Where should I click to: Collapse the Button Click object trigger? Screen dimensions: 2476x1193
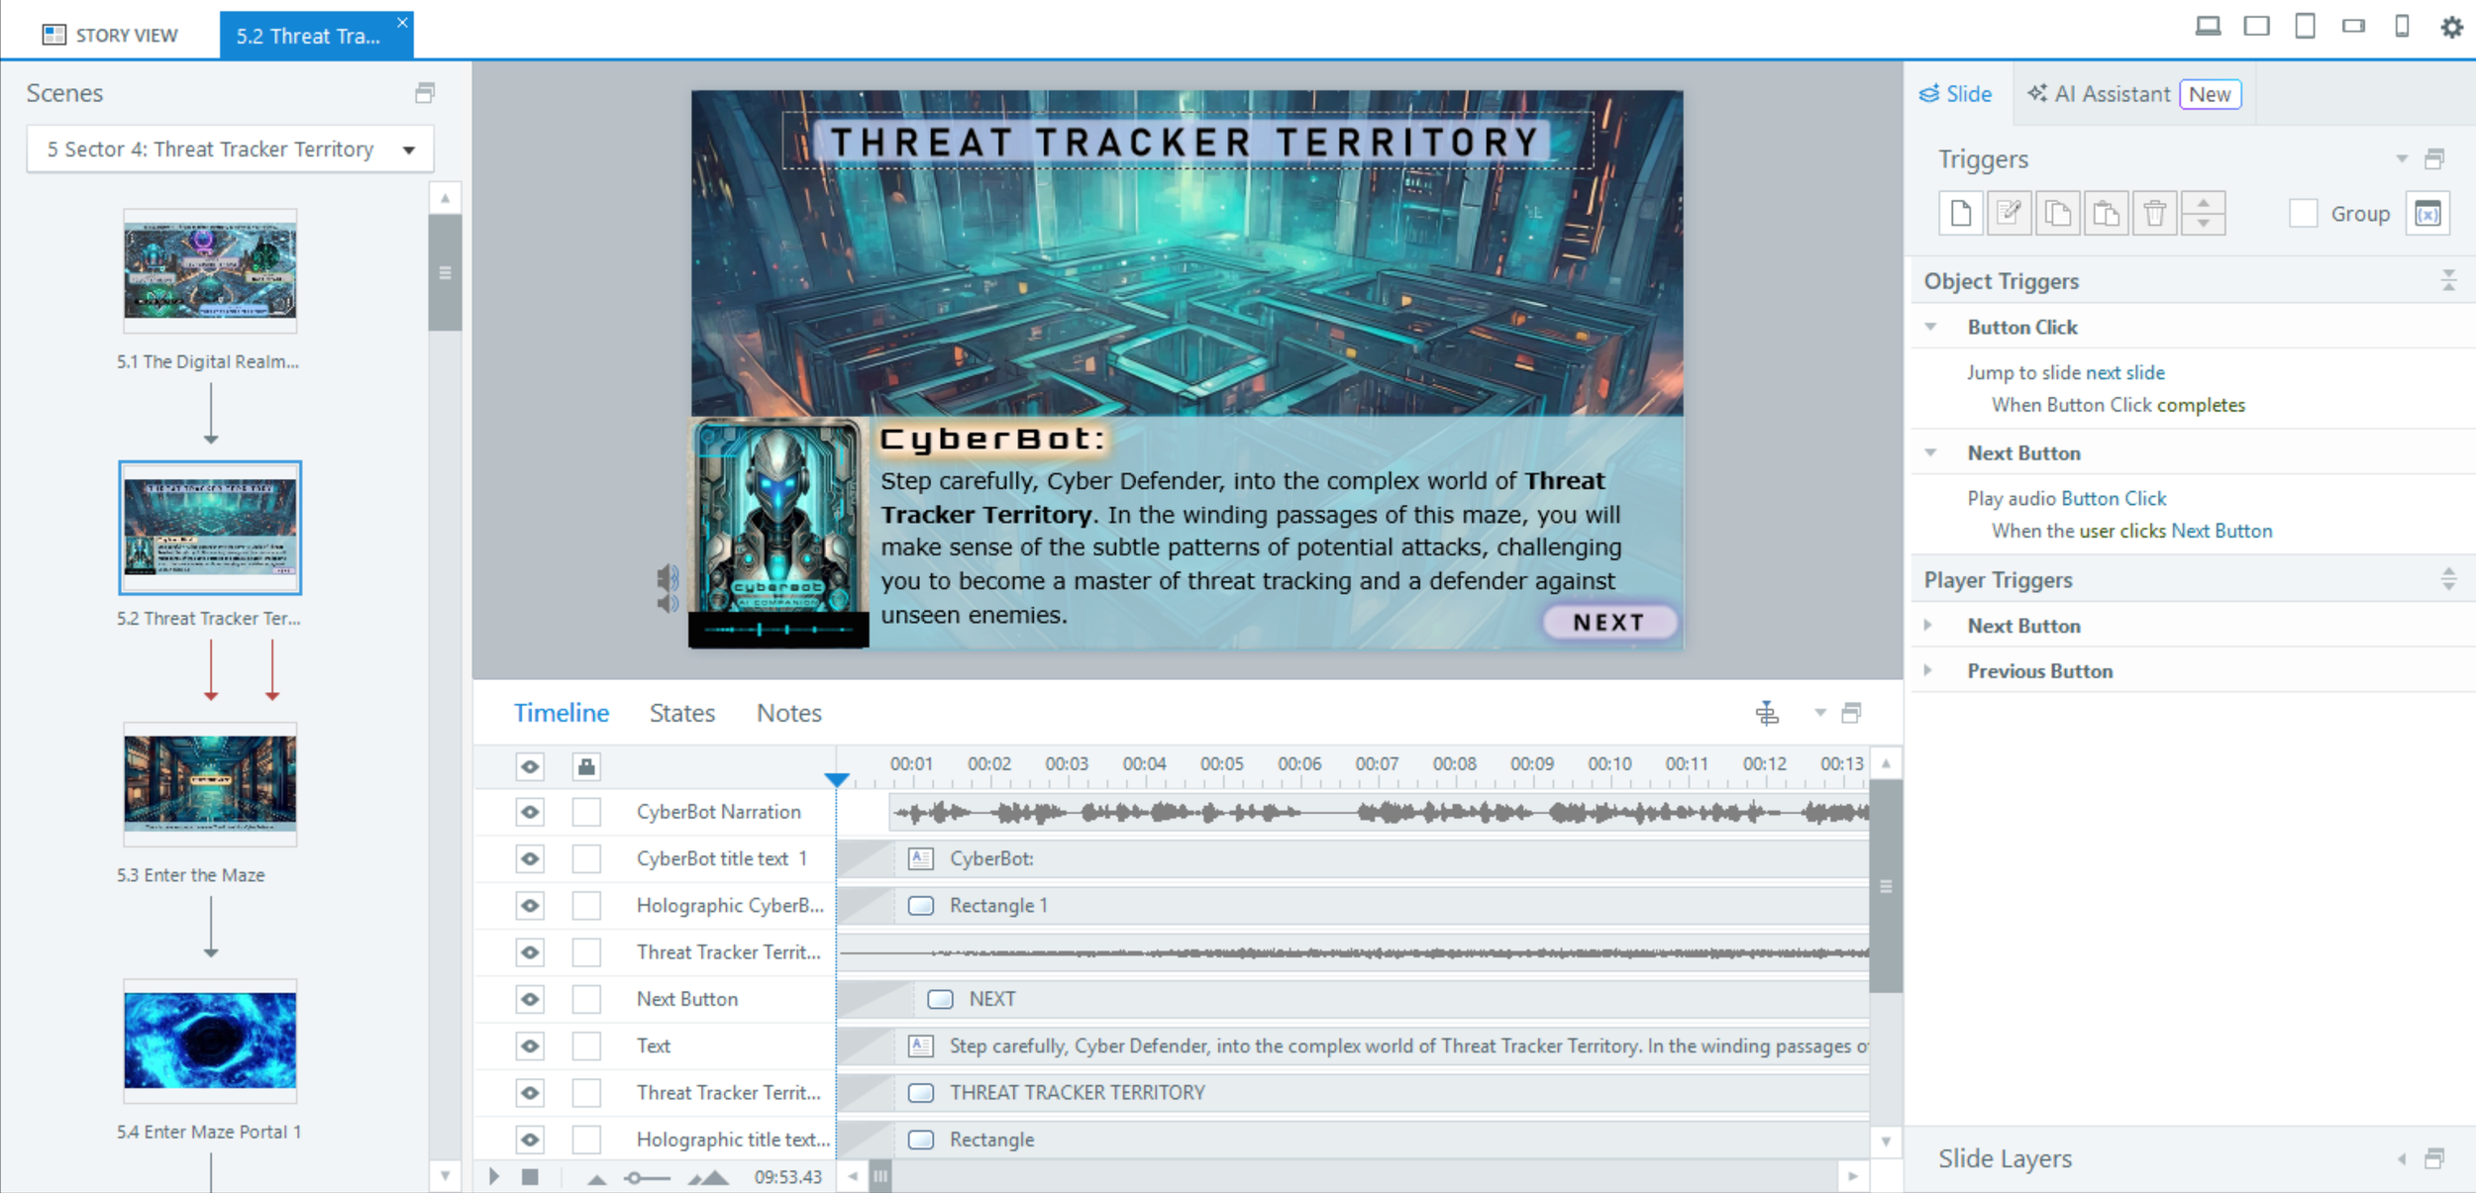coord(1930,327)
